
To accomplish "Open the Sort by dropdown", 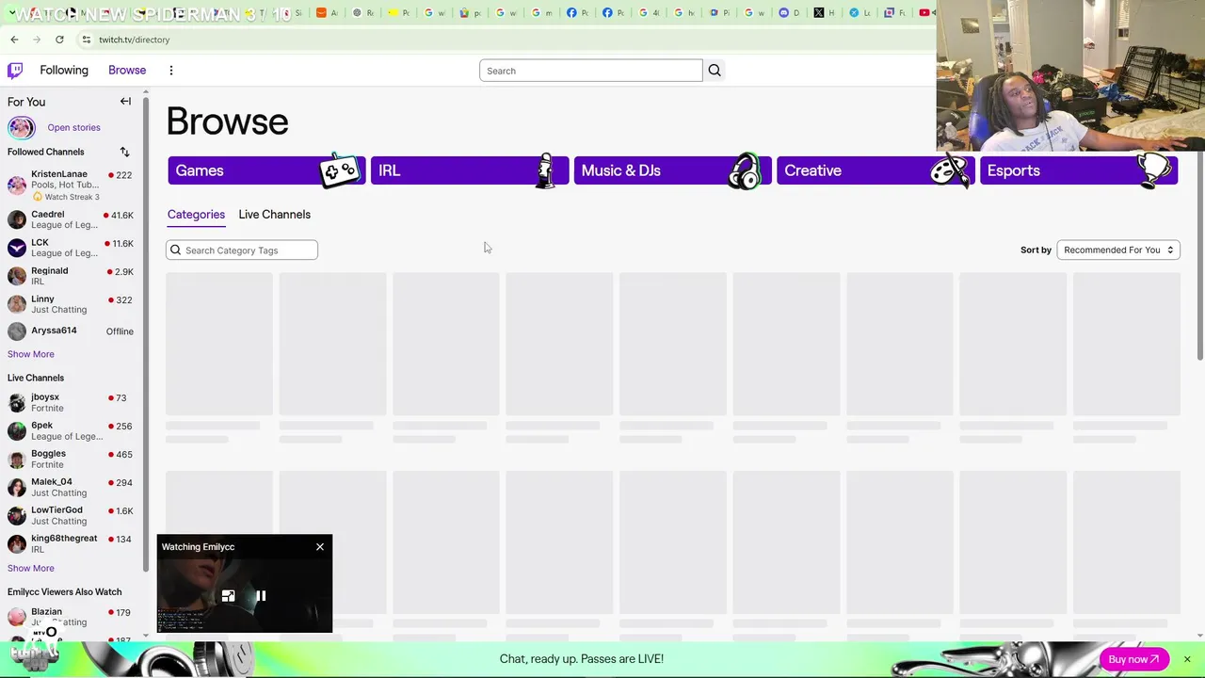I will pyautogui.click(x=1118, y=250).
